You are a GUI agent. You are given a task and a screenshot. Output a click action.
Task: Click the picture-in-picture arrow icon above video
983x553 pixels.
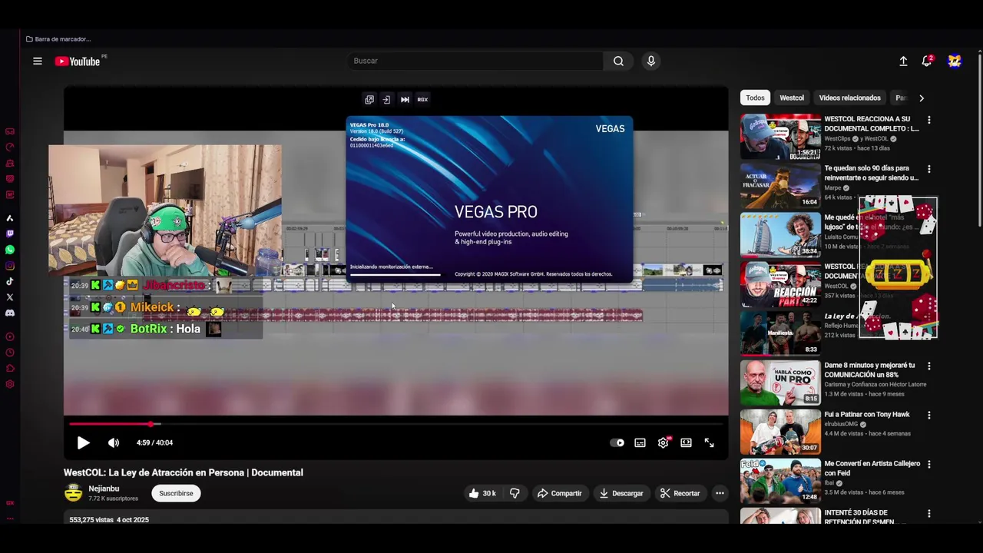pyautogui.click(x=386, y=99)
